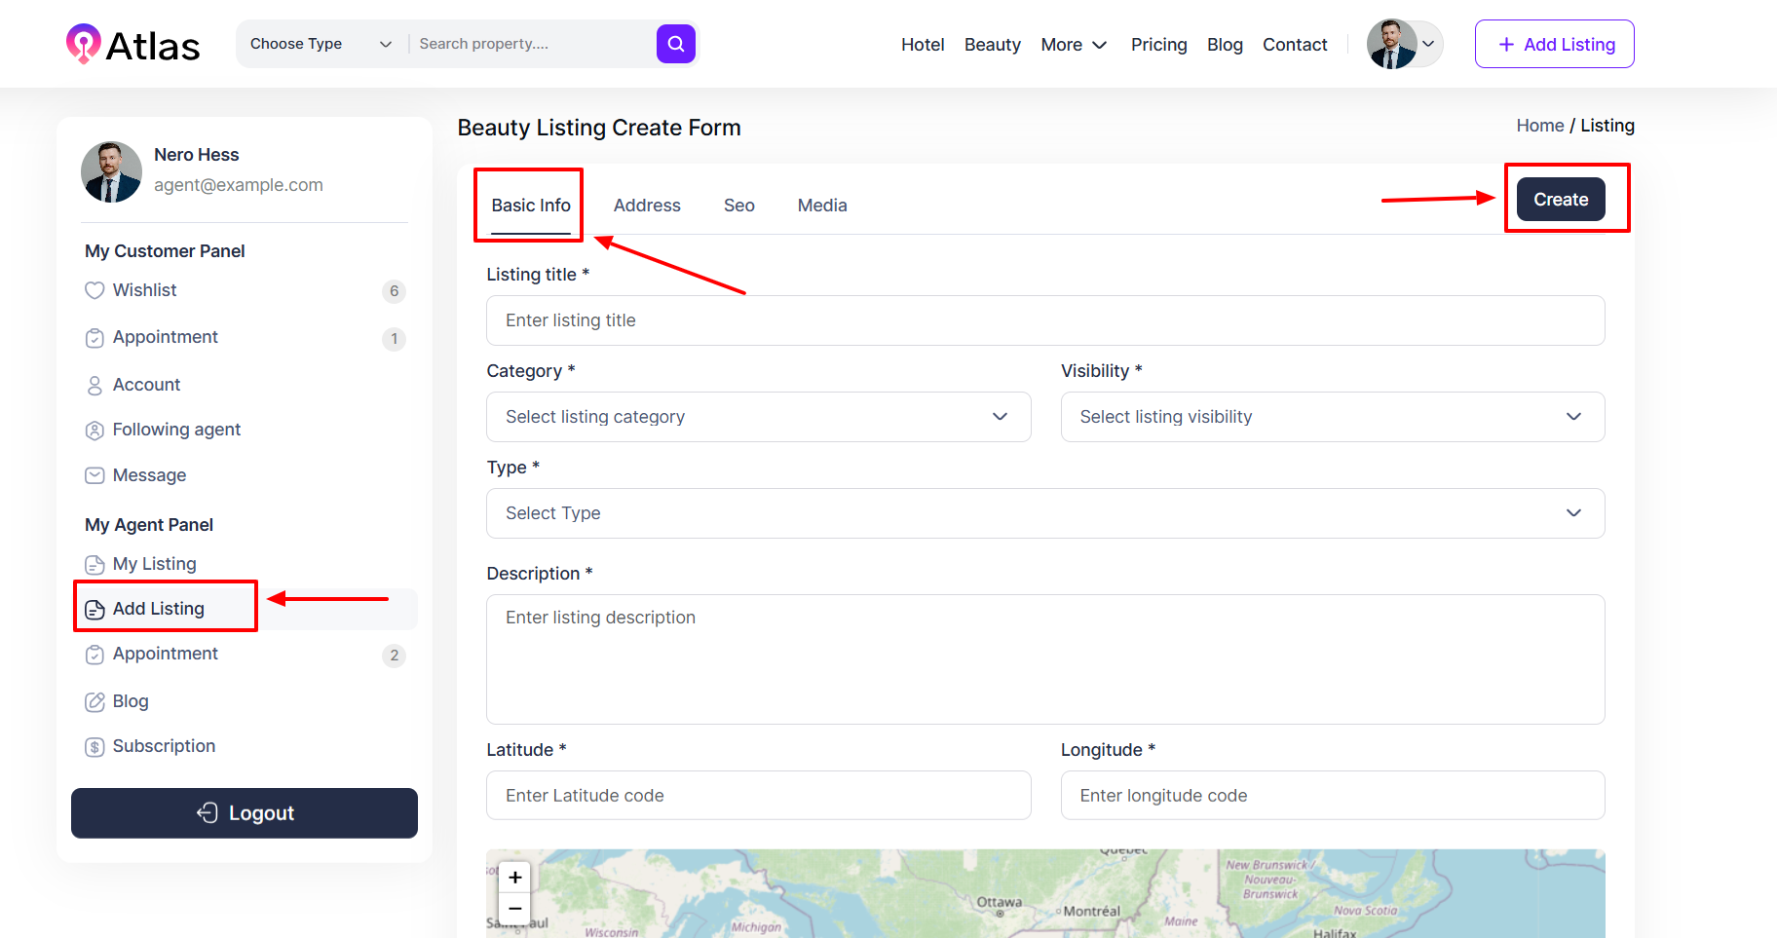Click the Message envelope icon in sidebar
The height and width of the screenshot is (938, 1777).
(95, 475)
